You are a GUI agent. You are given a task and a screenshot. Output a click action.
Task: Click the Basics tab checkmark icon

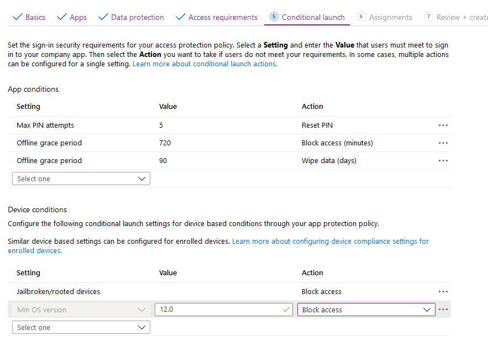tap(17, 17)
